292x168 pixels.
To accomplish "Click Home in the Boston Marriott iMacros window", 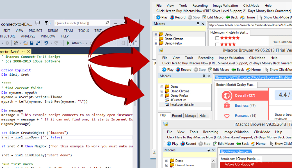I will tap(254, 70).
